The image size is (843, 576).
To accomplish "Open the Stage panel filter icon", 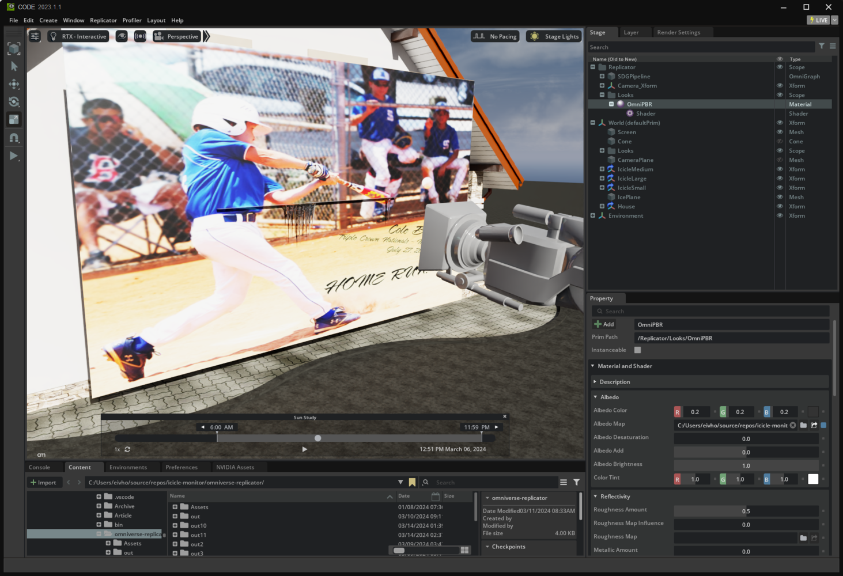I will click(822, 47).
